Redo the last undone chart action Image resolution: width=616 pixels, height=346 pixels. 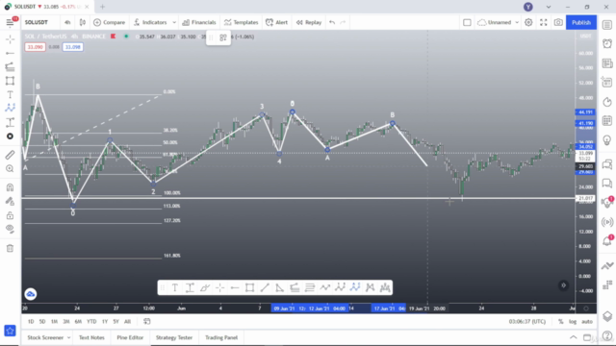pyautogui.click(x=343, y=22)
